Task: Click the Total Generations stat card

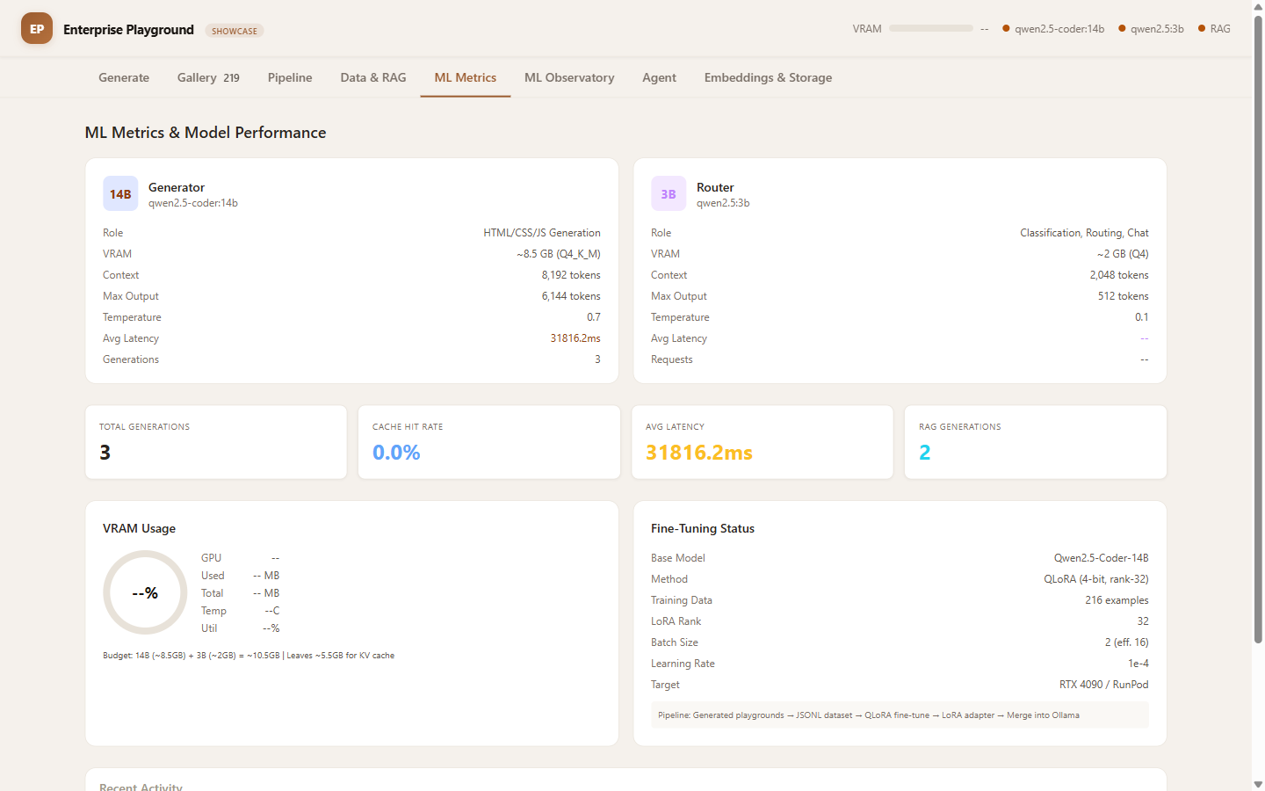Action: (x=216, y=442)
